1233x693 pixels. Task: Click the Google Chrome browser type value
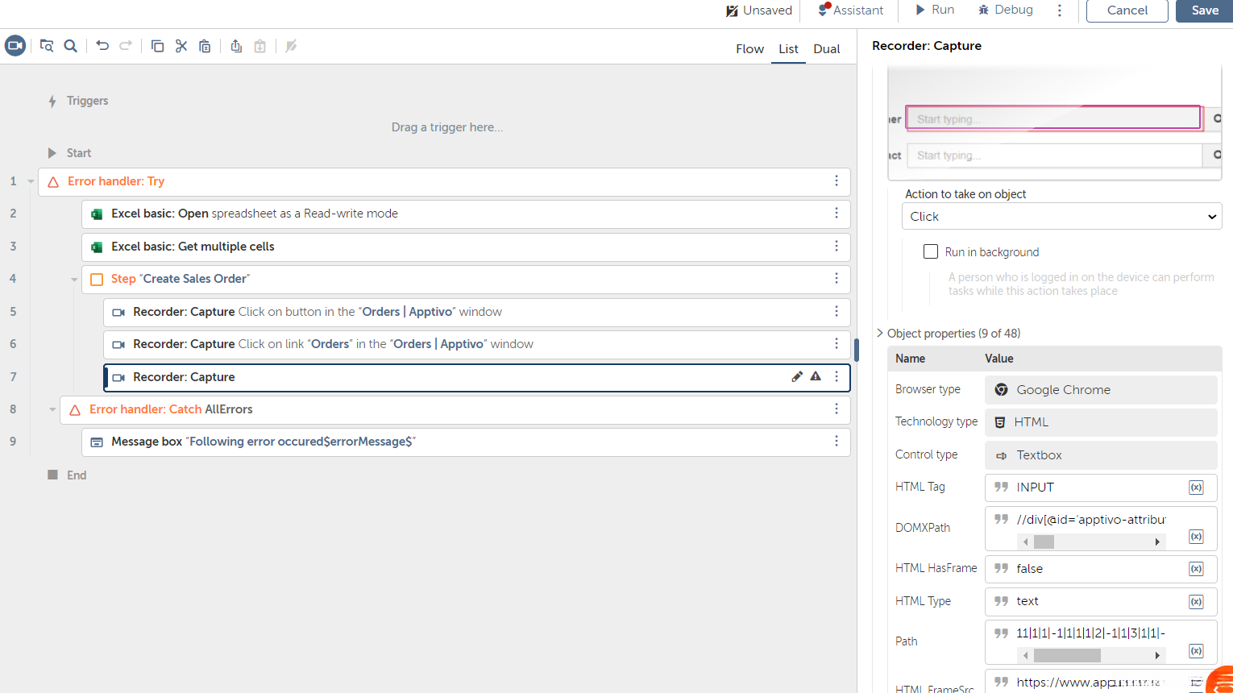pos(1101,390)
